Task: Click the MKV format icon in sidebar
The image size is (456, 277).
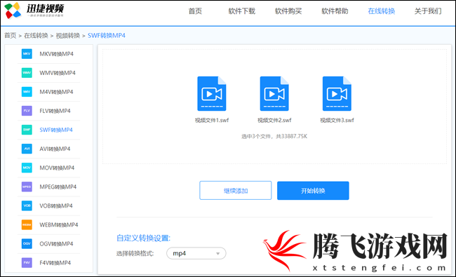Action: pos(27,54)
